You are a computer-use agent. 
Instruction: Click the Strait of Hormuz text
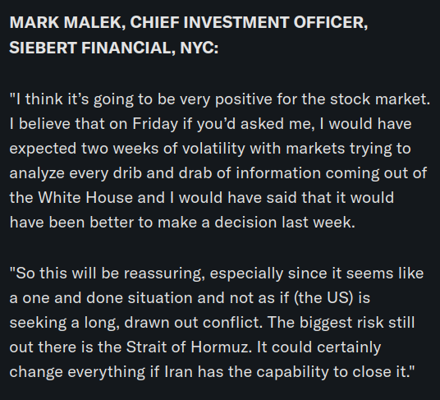pos(187,347)
